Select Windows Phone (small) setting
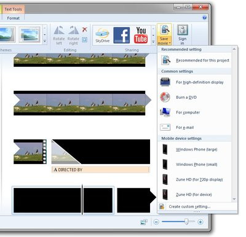 click(x=194, y=165)
